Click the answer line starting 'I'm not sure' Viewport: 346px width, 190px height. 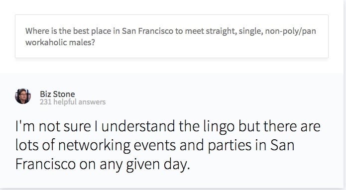point(168,126)
